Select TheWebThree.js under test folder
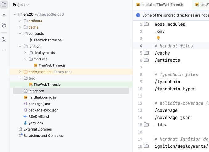The width and height of the screenshot is (209, 152). click(47, 85)
